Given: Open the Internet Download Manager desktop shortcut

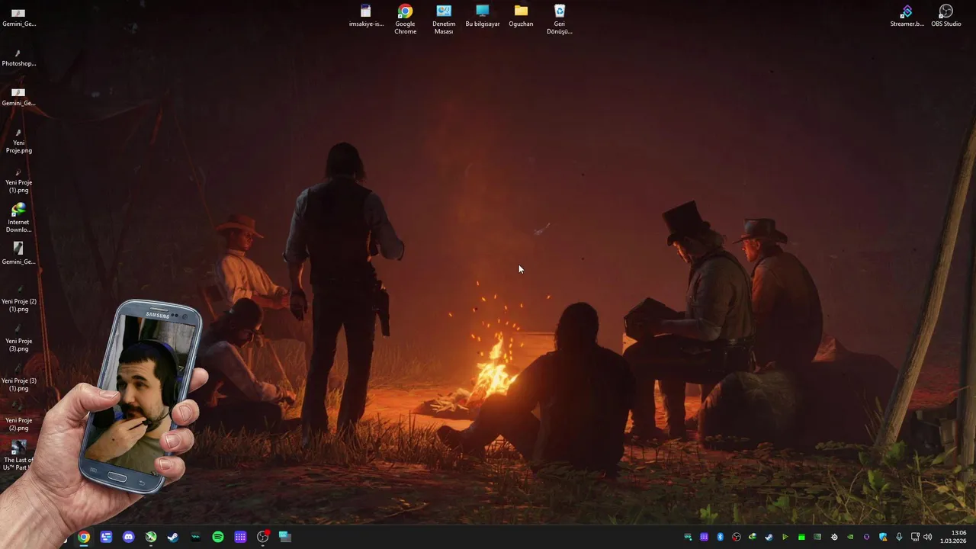Looking at the screenshot, I should point(18,218).
